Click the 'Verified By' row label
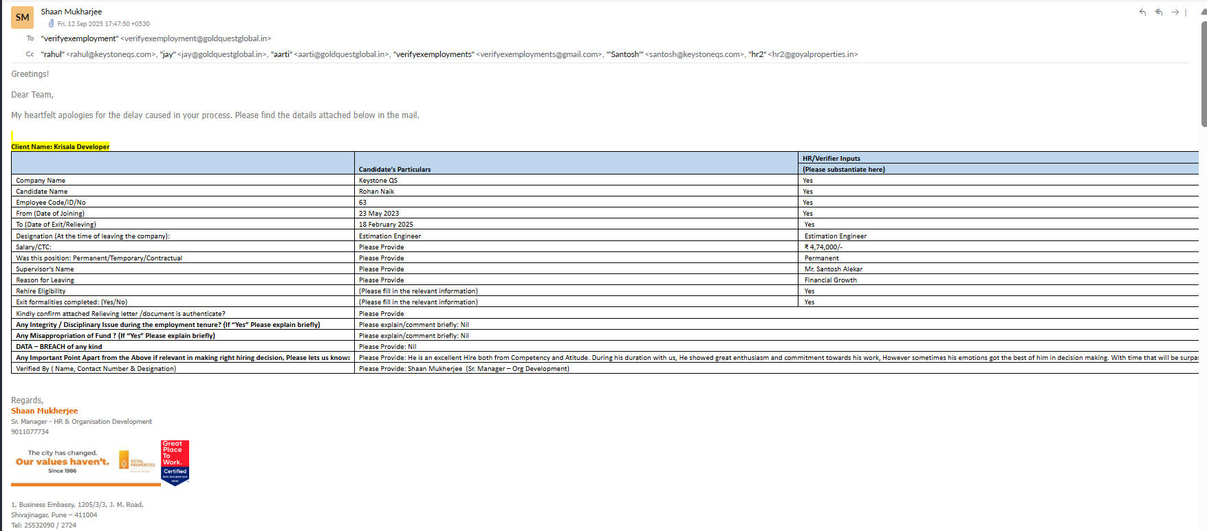1207x531 pixels. tap(96, 368)
